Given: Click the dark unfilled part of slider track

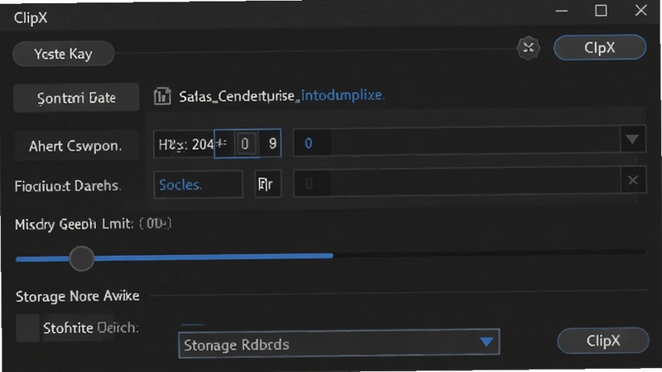Looking at the screenshot, I should click(x=490, y=253).
